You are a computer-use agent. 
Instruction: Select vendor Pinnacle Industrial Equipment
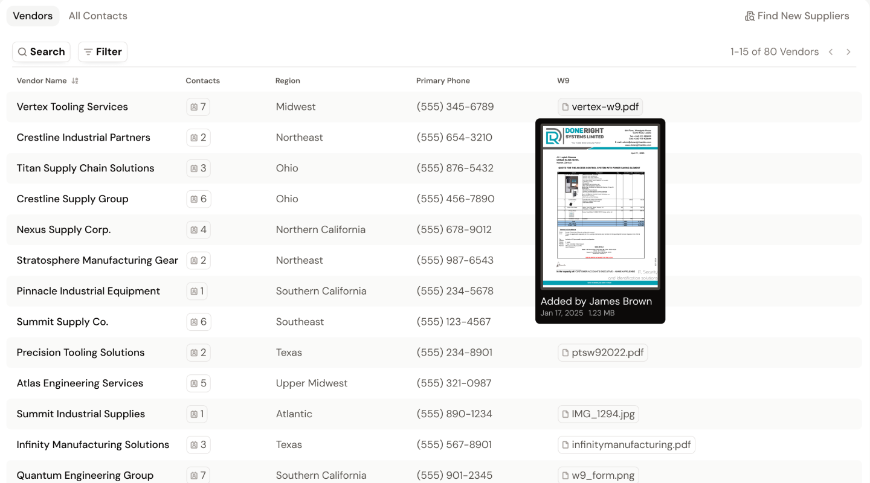coord(88,291)
